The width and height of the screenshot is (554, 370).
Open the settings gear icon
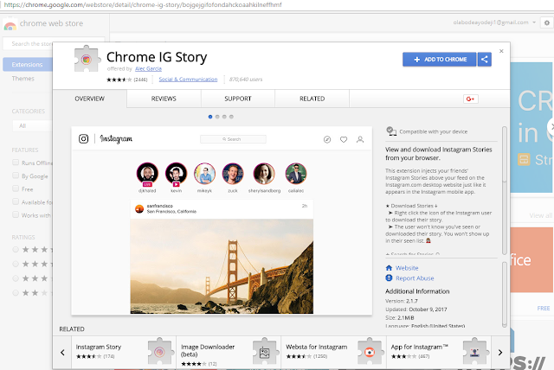[547, 23]
